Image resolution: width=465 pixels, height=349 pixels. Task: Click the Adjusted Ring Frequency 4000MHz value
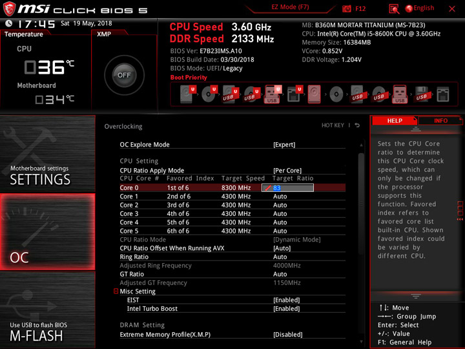click(x=287, y=266)
